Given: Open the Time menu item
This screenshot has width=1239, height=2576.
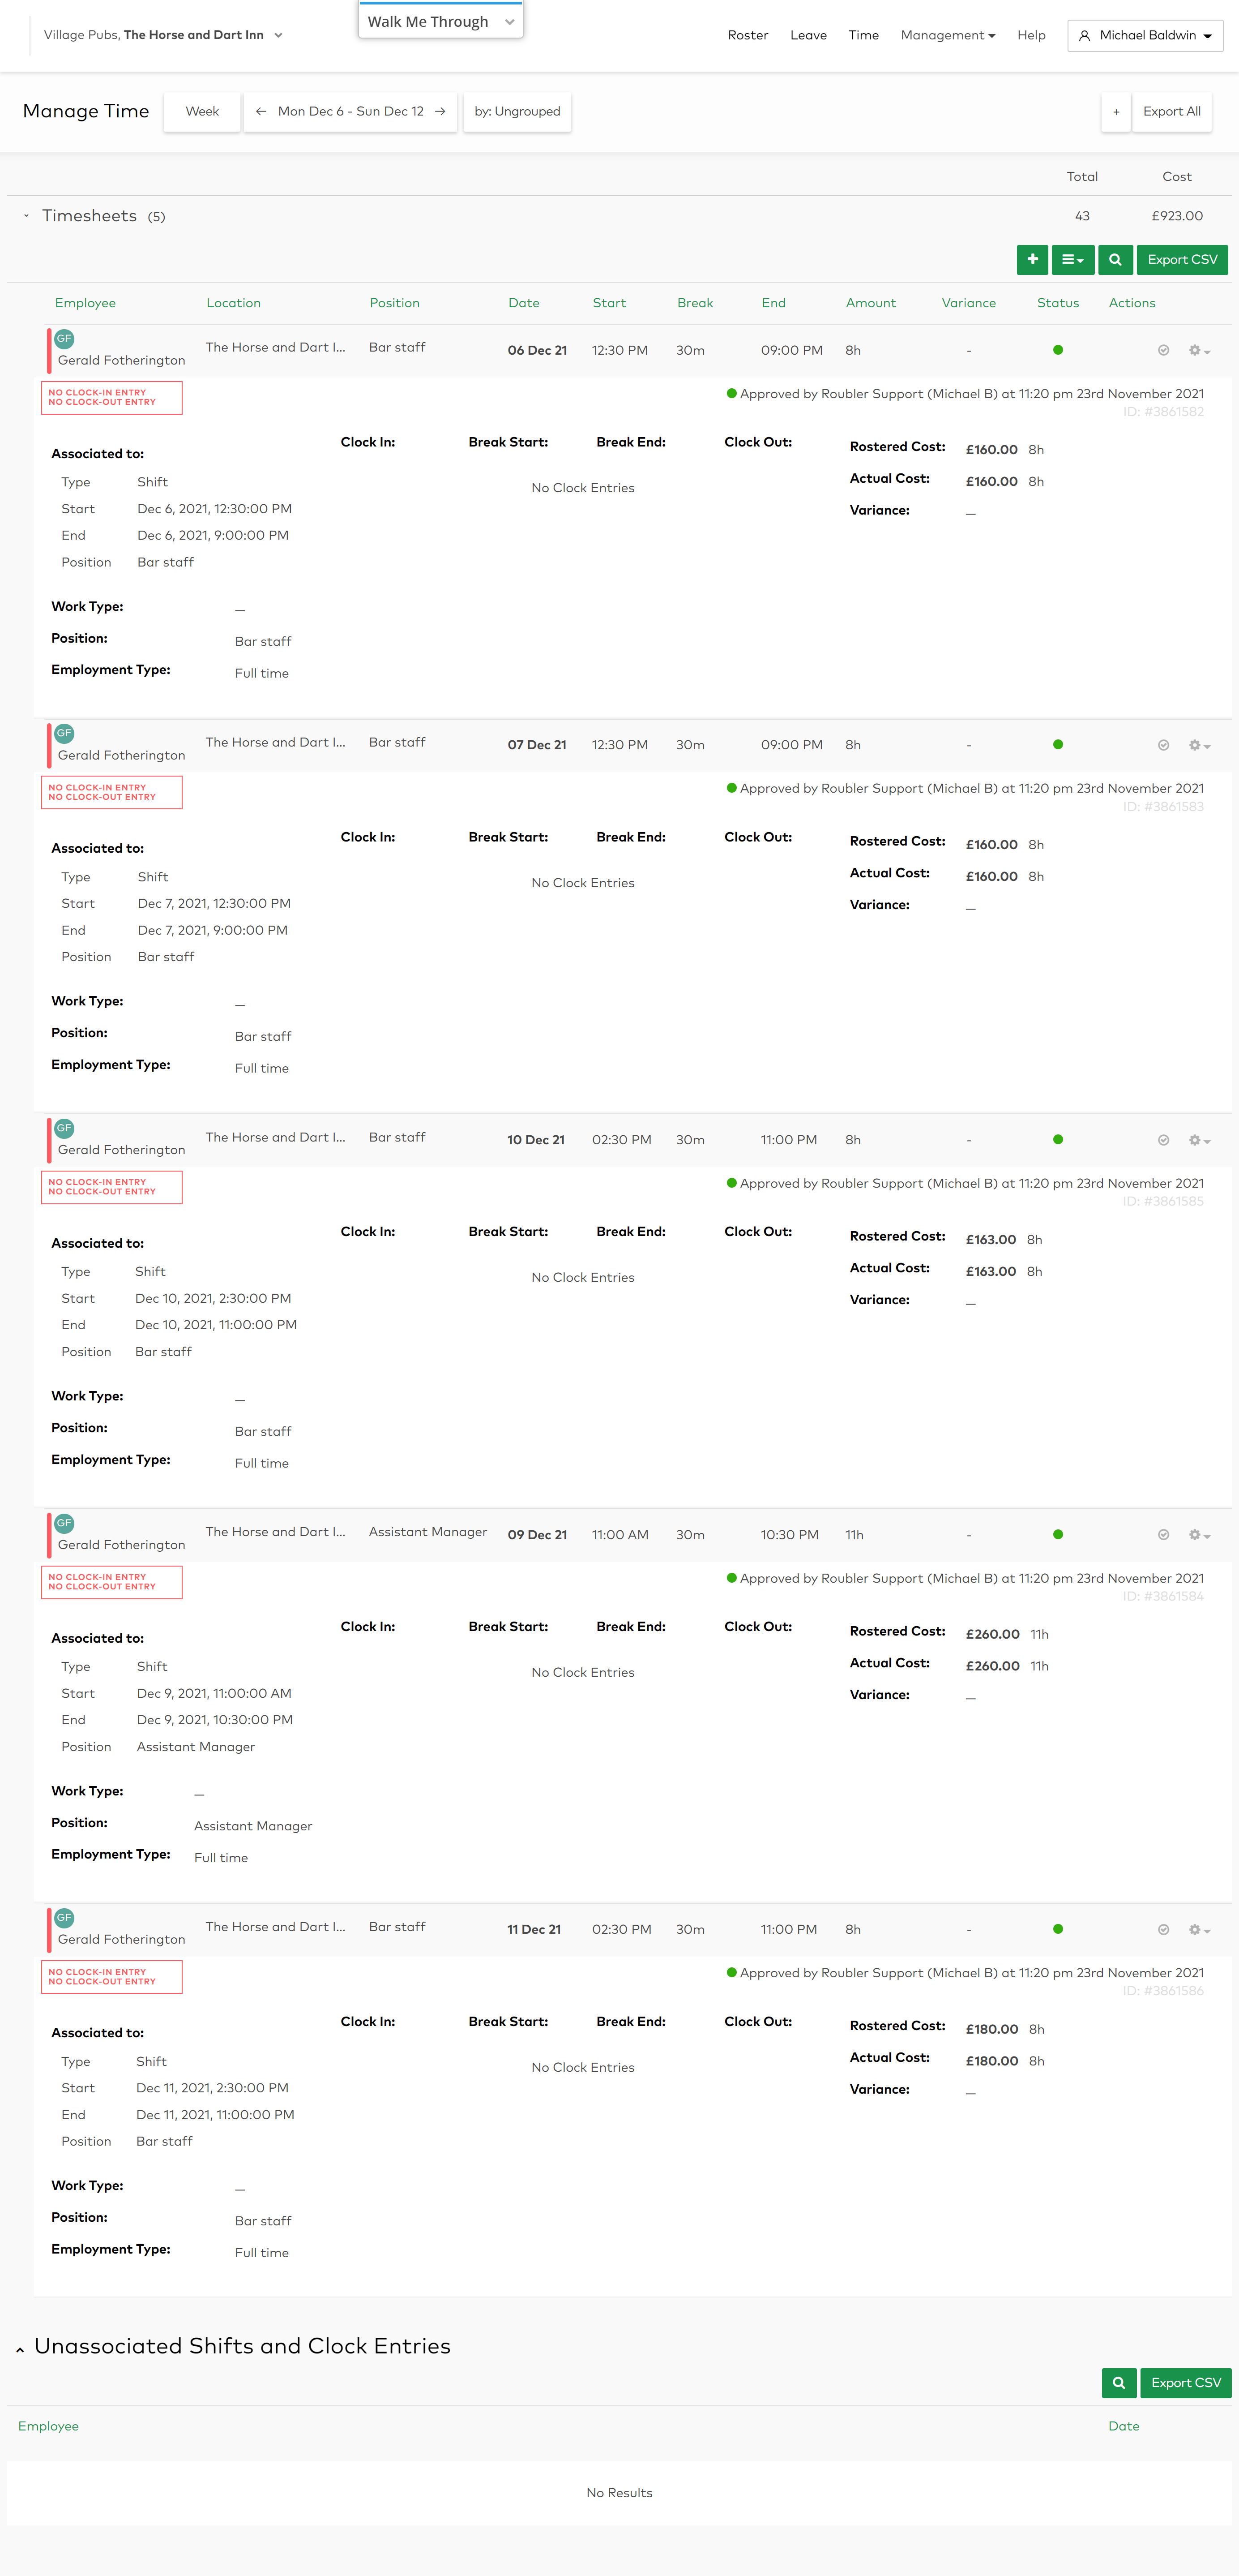Looking at the screenshot, I should [863, 36].
